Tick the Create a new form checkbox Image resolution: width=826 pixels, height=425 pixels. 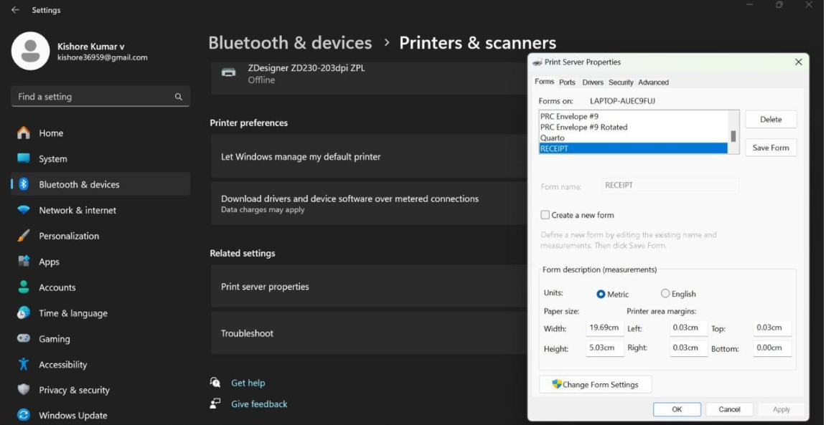(545, 214)
